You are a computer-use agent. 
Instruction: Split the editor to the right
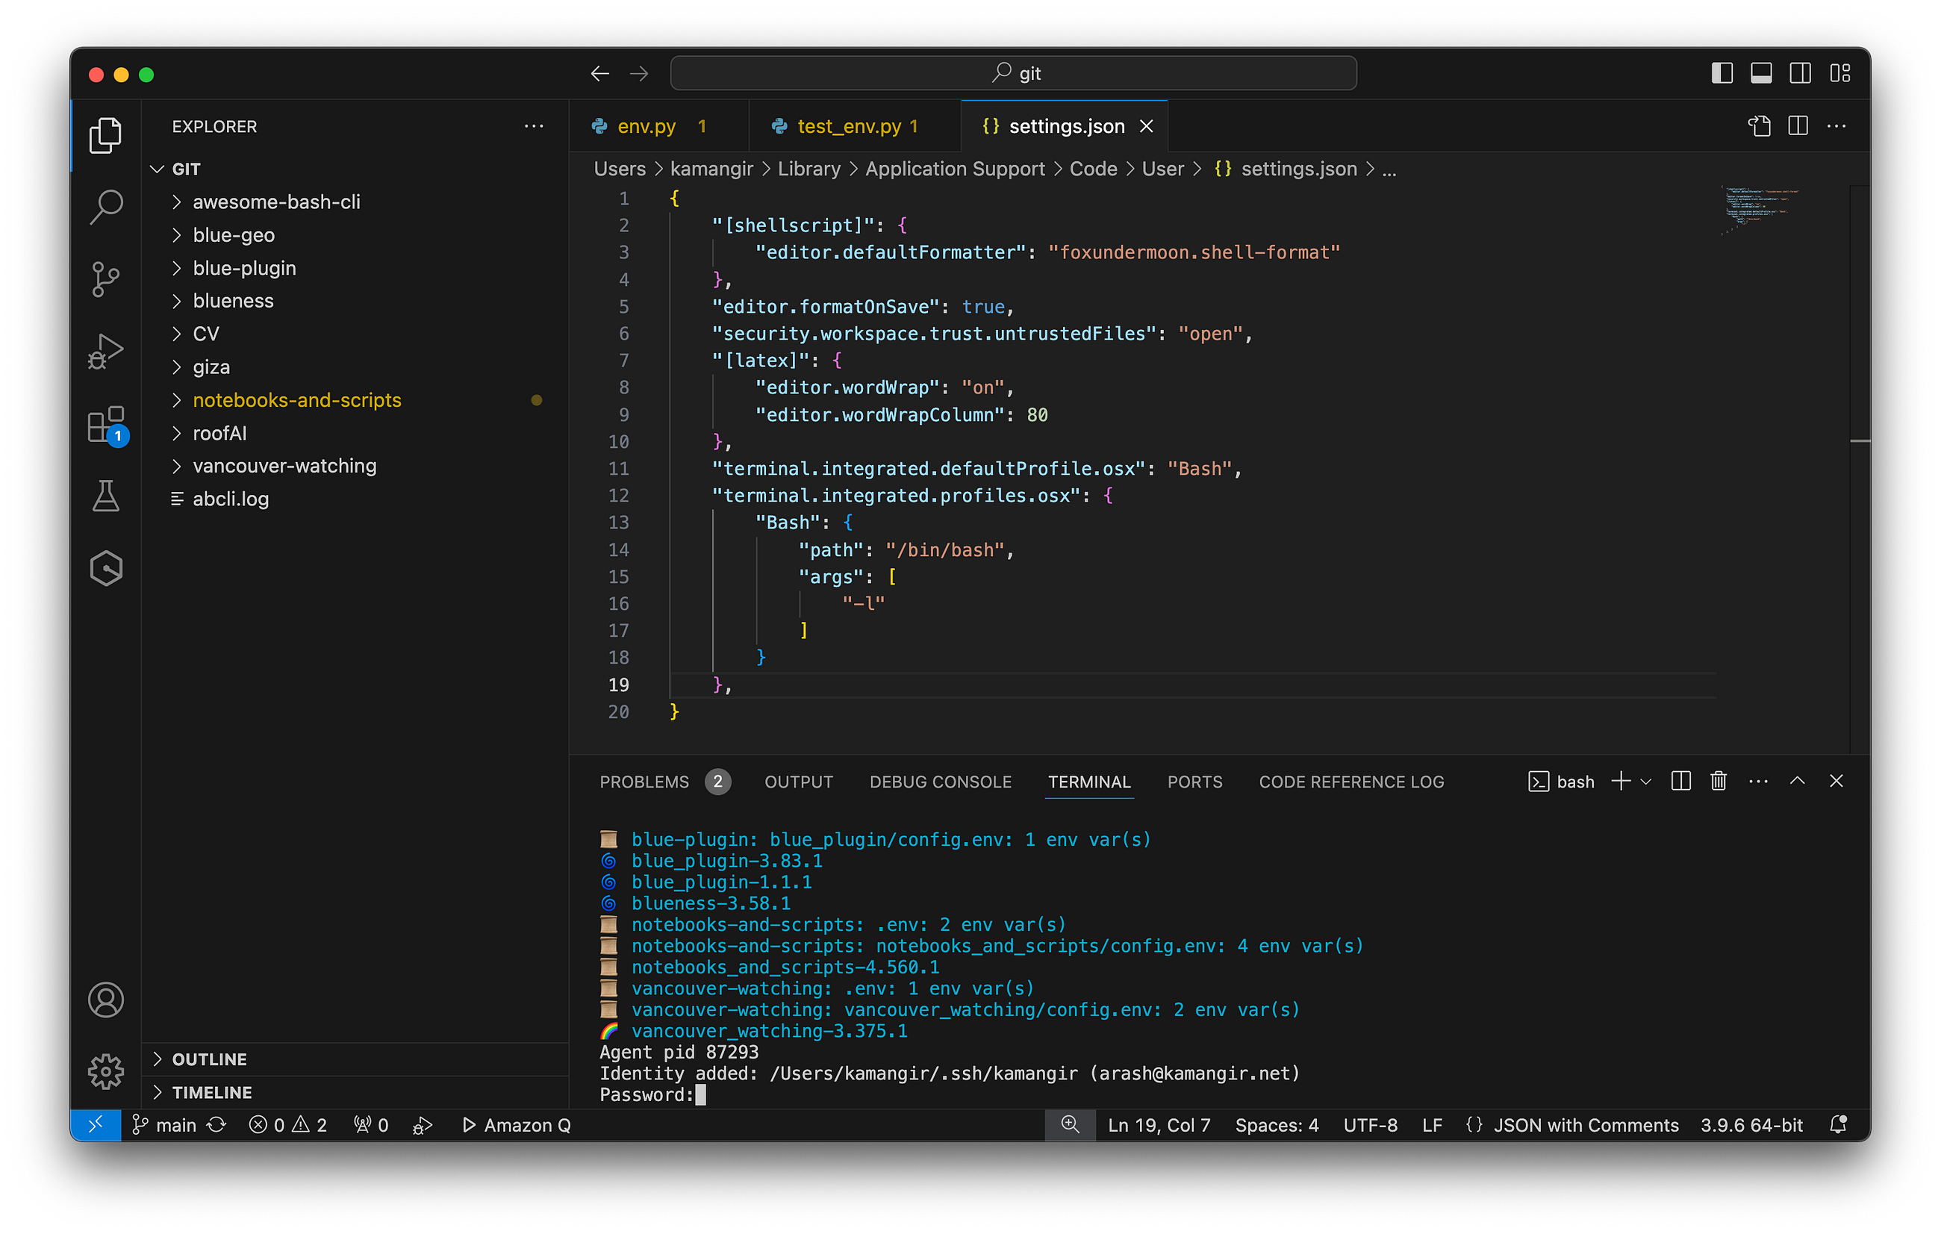(x=1798, y=125)
